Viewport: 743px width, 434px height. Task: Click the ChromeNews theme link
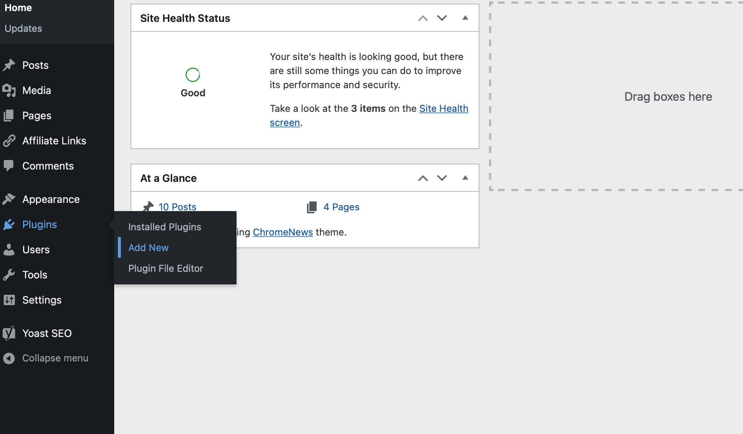coord(283,232)
